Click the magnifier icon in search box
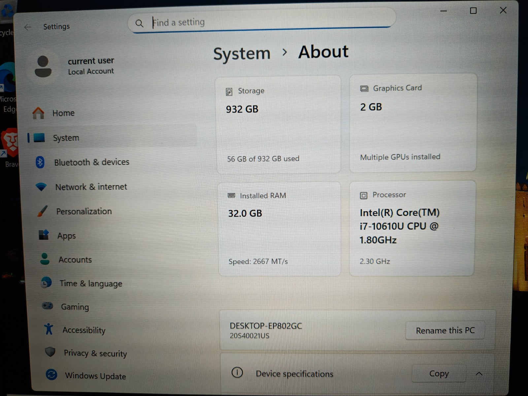 tap(140, 23)
